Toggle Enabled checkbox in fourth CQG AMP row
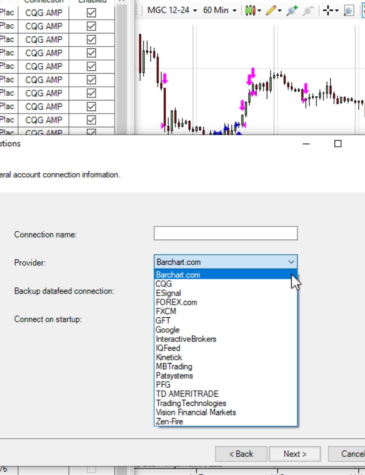 [91, 53]
